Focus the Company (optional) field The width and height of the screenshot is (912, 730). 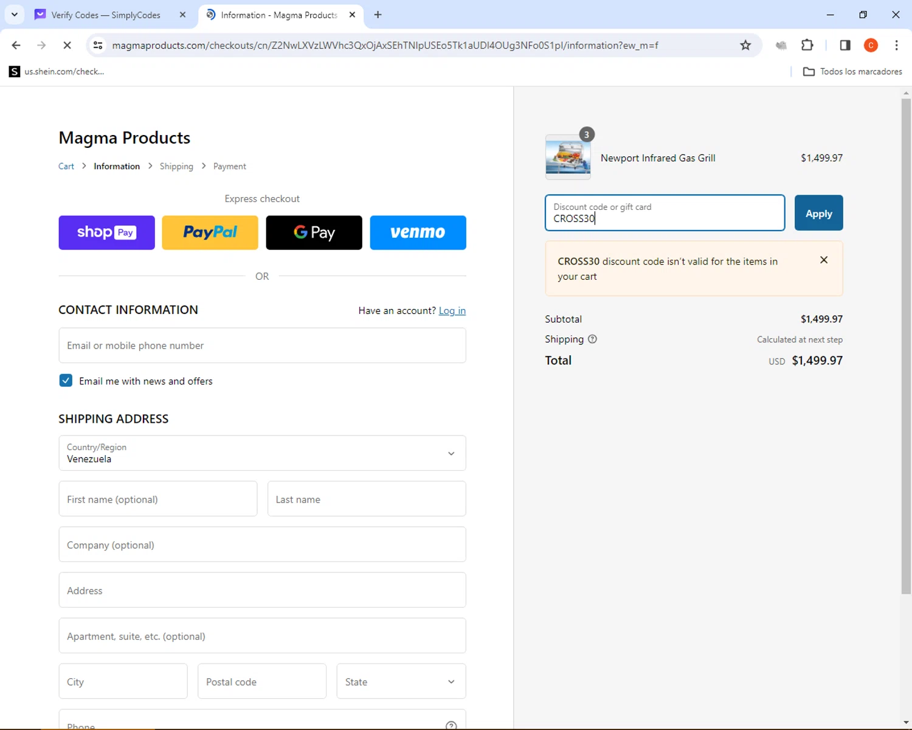coord(262,544)
